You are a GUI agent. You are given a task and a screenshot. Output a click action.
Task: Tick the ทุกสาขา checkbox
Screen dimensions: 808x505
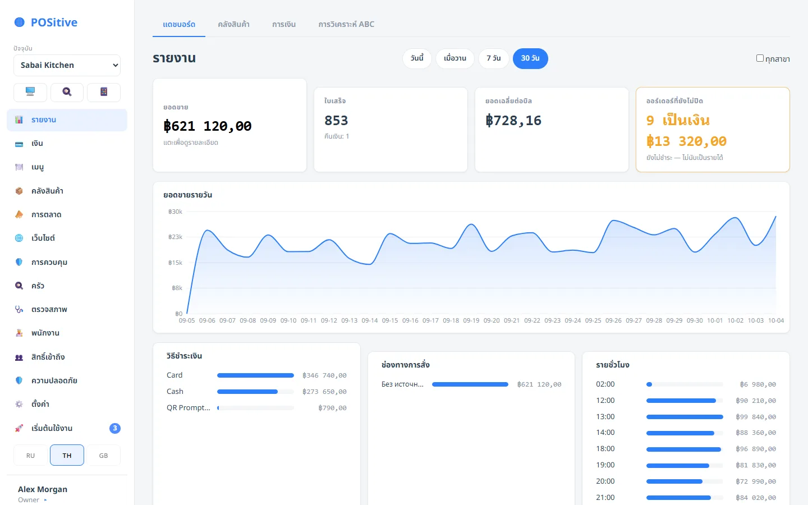[x=760, y=58]
